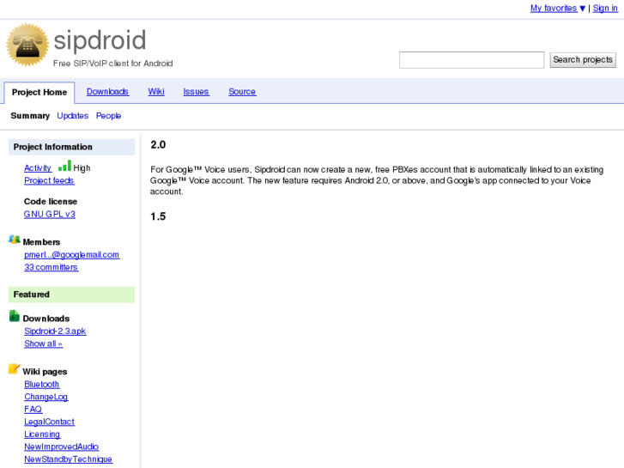Click Show all downloads link
Image resolution: width=624 pixels, height=468 pixels.
pos(44,343)
